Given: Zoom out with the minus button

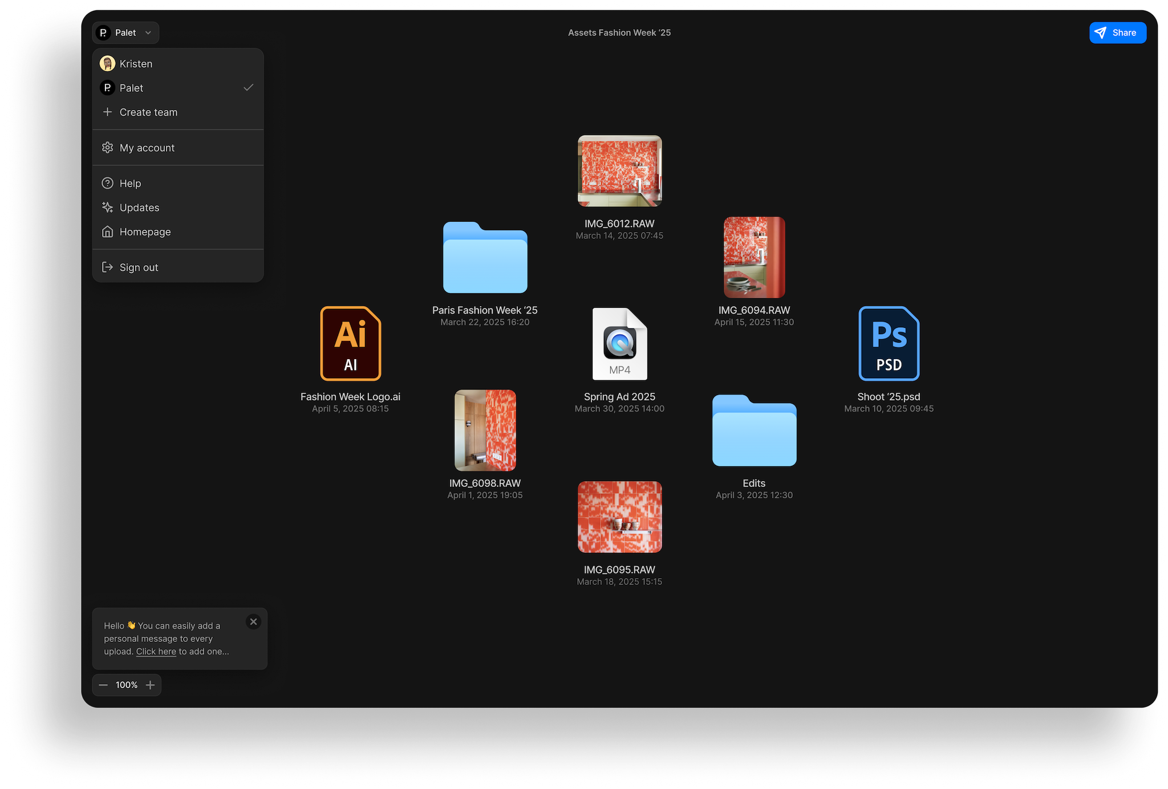Looking at the screenshot, I should point(103,685).
